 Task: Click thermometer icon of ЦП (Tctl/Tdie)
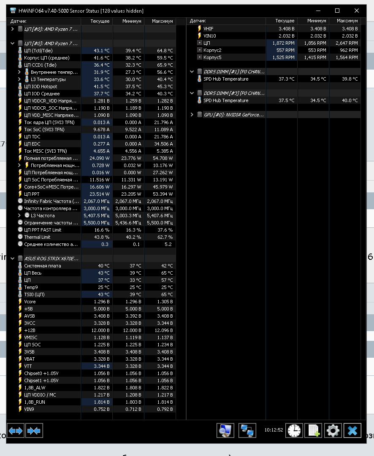coord(20,50)
